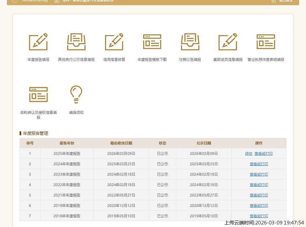The width and height of the screenshot is (306, 227).
Task: Open the 营业执照作废声明填报 icon
Action: pos(266,42)
